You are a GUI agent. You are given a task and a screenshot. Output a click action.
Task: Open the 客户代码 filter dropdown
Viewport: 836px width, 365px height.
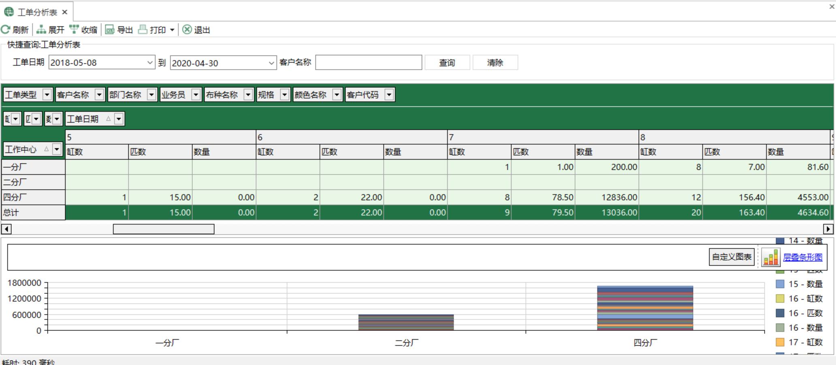pos(389,95)
